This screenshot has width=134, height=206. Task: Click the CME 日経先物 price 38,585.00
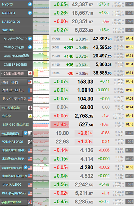click(102, 73)
